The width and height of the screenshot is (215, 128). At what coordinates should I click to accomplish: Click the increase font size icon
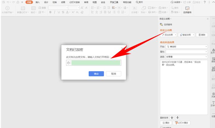pyautogui.click(x=82, y=8)
